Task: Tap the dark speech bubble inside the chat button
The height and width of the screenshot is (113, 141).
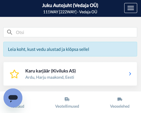Action: (x=13, y=98)
